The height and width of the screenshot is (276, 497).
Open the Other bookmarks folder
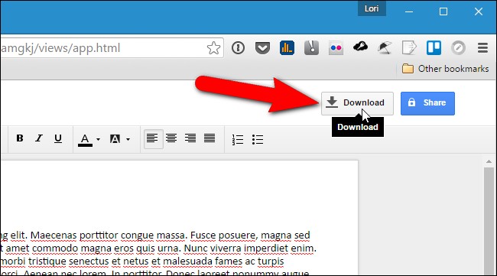445,69
